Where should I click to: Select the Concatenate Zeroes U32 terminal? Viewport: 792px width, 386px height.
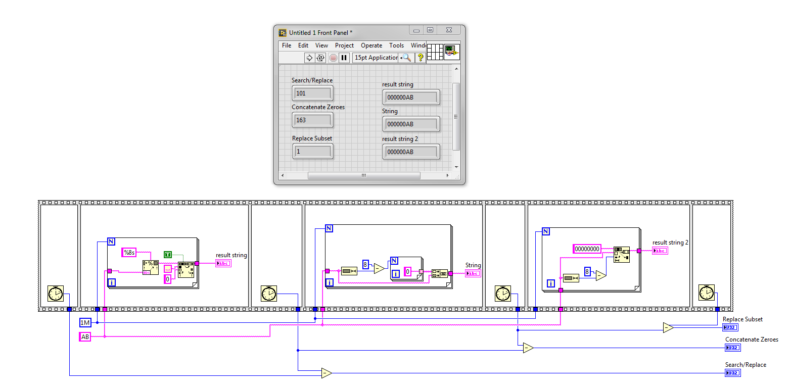pos(732,348)
